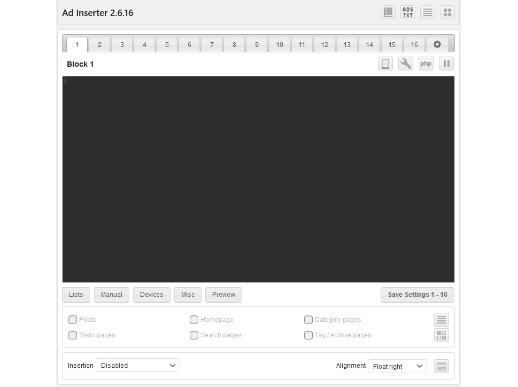Open the Alignment dropdown Float right
The width and height of the screenshot is (518, 387).
click(397, 366)
